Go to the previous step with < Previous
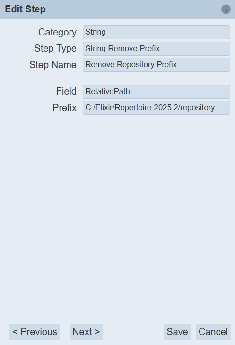Image resolution: width=235 pixels, height=345 pixels. (x=35, y=332)
